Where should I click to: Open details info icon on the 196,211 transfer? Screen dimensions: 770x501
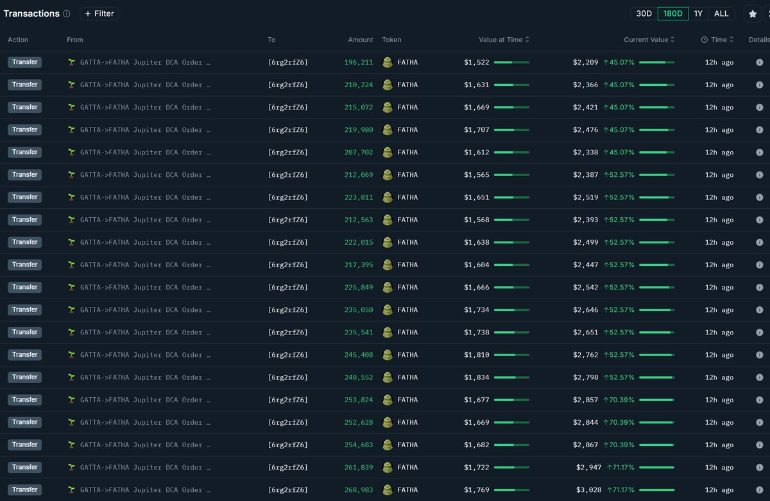point(760,62)
